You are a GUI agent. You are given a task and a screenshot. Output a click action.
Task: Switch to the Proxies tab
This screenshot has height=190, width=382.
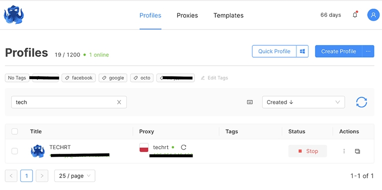(x=187, y=15)
